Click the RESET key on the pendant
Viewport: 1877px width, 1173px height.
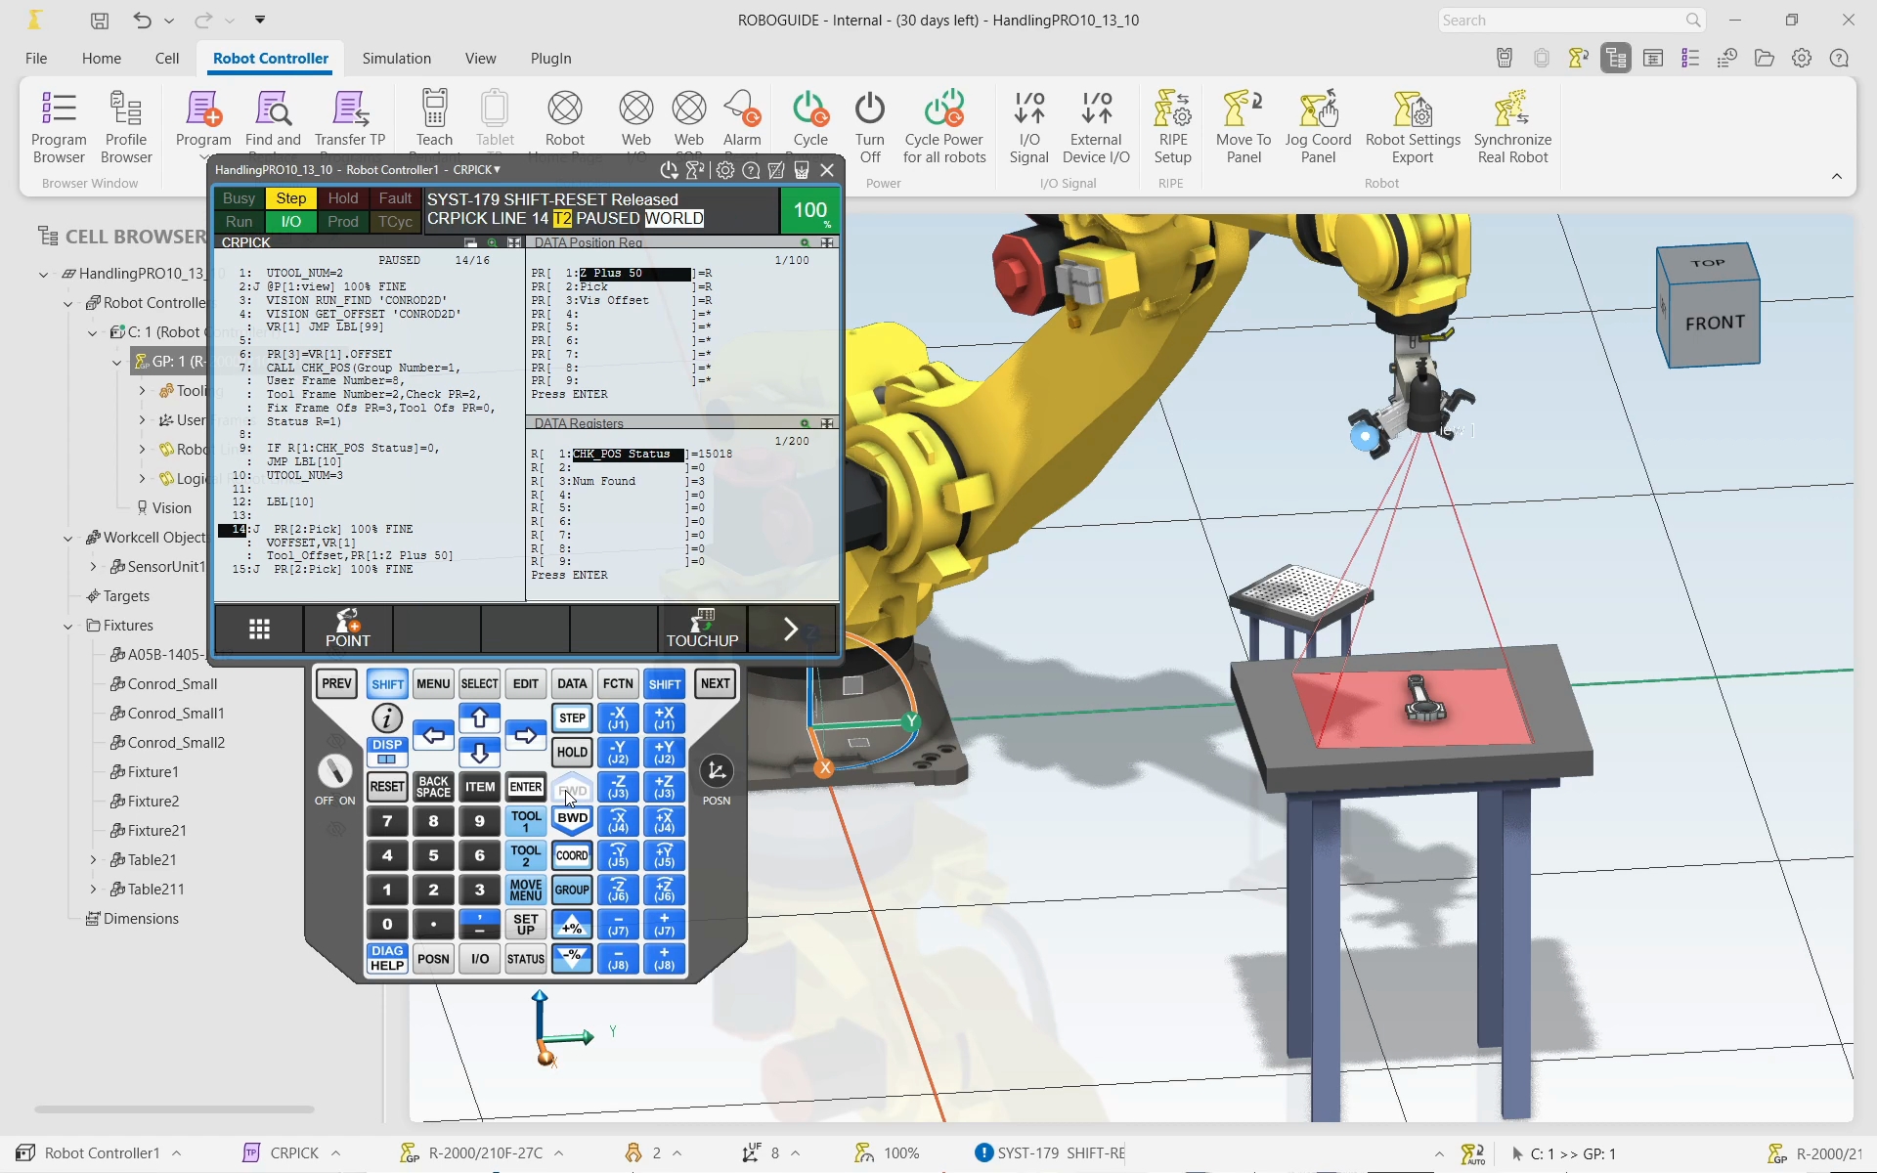point(387,787)
